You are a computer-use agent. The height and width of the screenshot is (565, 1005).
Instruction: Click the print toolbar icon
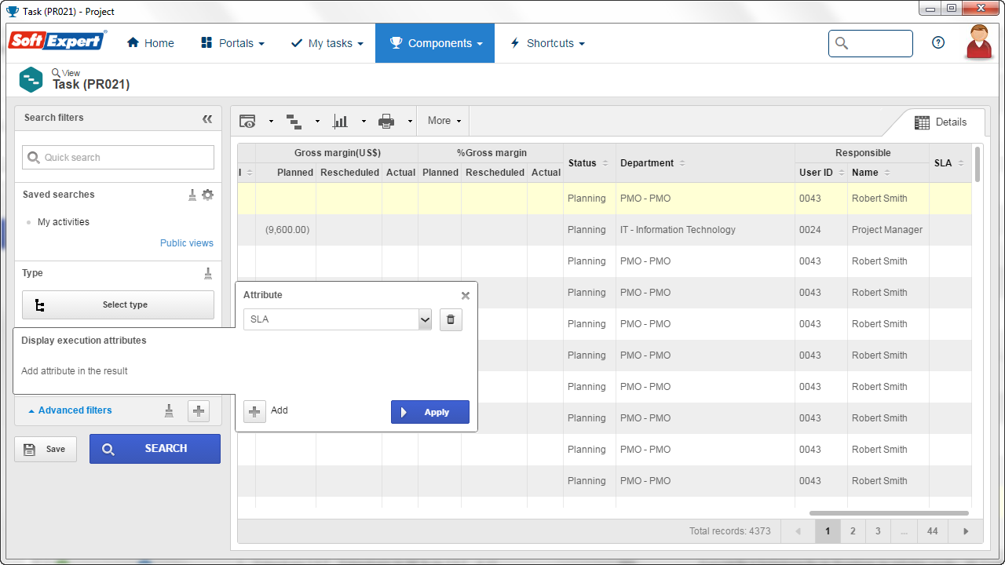pyautogui.click(x=386, y=121)
